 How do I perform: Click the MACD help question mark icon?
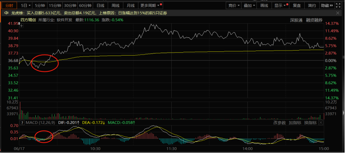click(22, 122)
